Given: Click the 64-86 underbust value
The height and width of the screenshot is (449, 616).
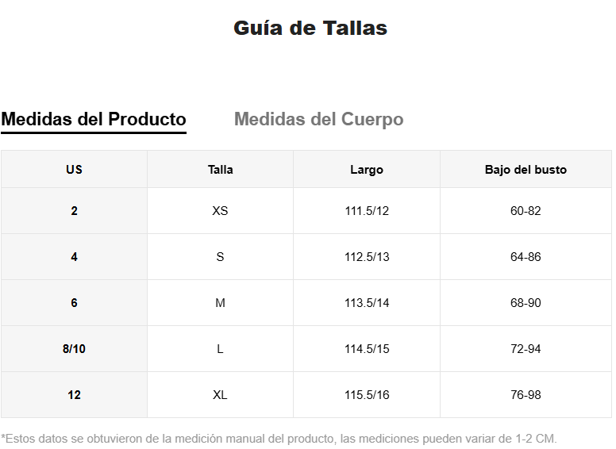Looking at the screenshot, I should (526, 257).
